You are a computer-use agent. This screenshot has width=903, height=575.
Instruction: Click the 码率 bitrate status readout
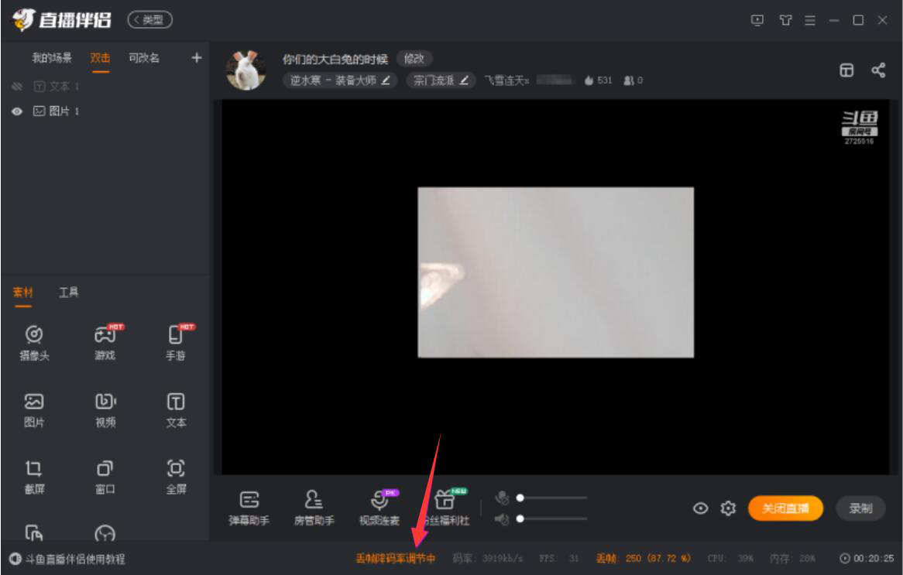(x=488, y=558)
